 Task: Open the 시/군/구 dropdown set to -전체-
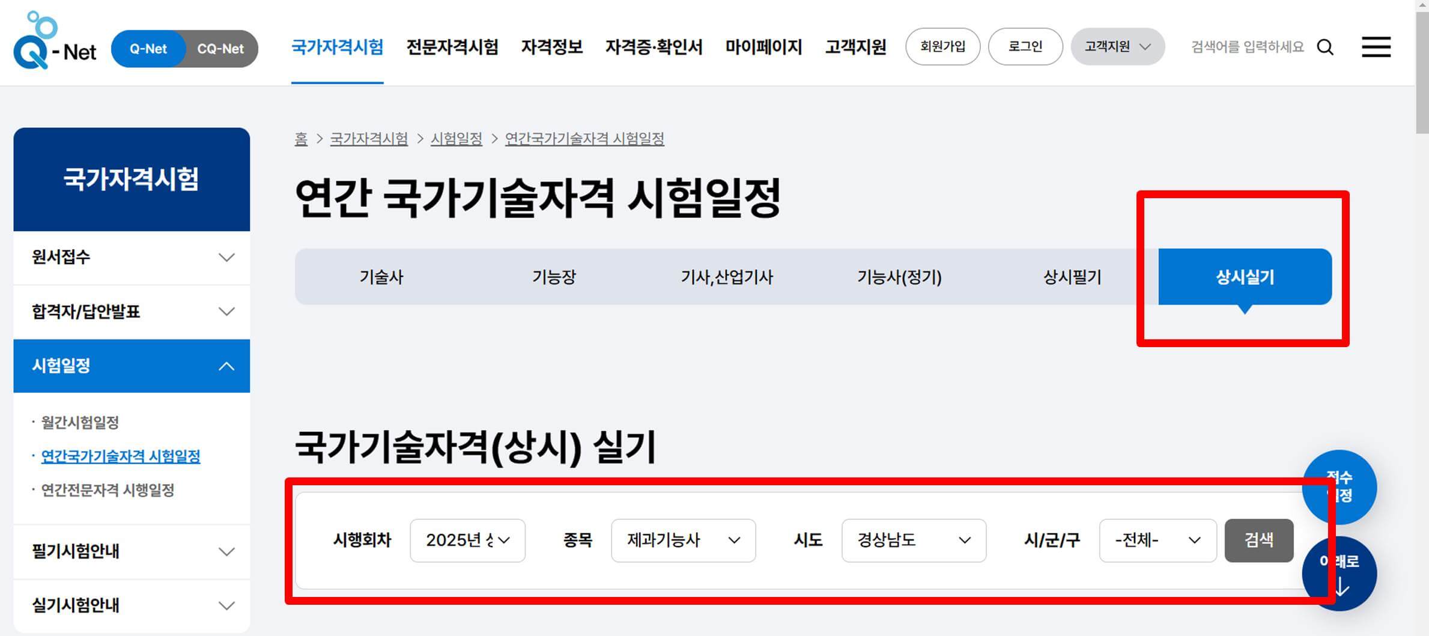pyautogui.click(x=1157, y=540)
